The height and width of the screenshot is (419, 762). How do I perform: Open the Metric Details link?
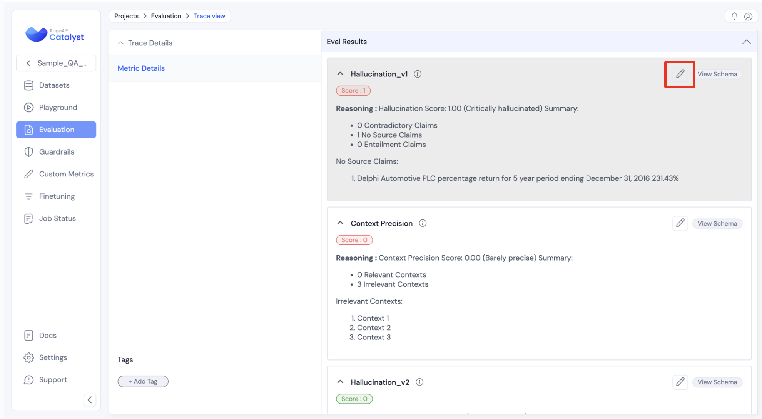tap(141, 68)
